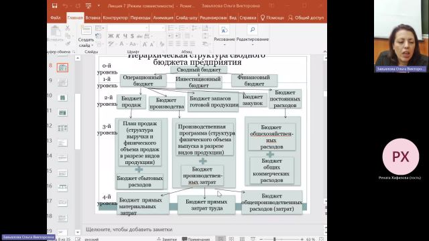Click the change case Aa button
Image resolution: width=429 pixels, height=241 pixels.
pyautogui.click(x=133, y=44)
